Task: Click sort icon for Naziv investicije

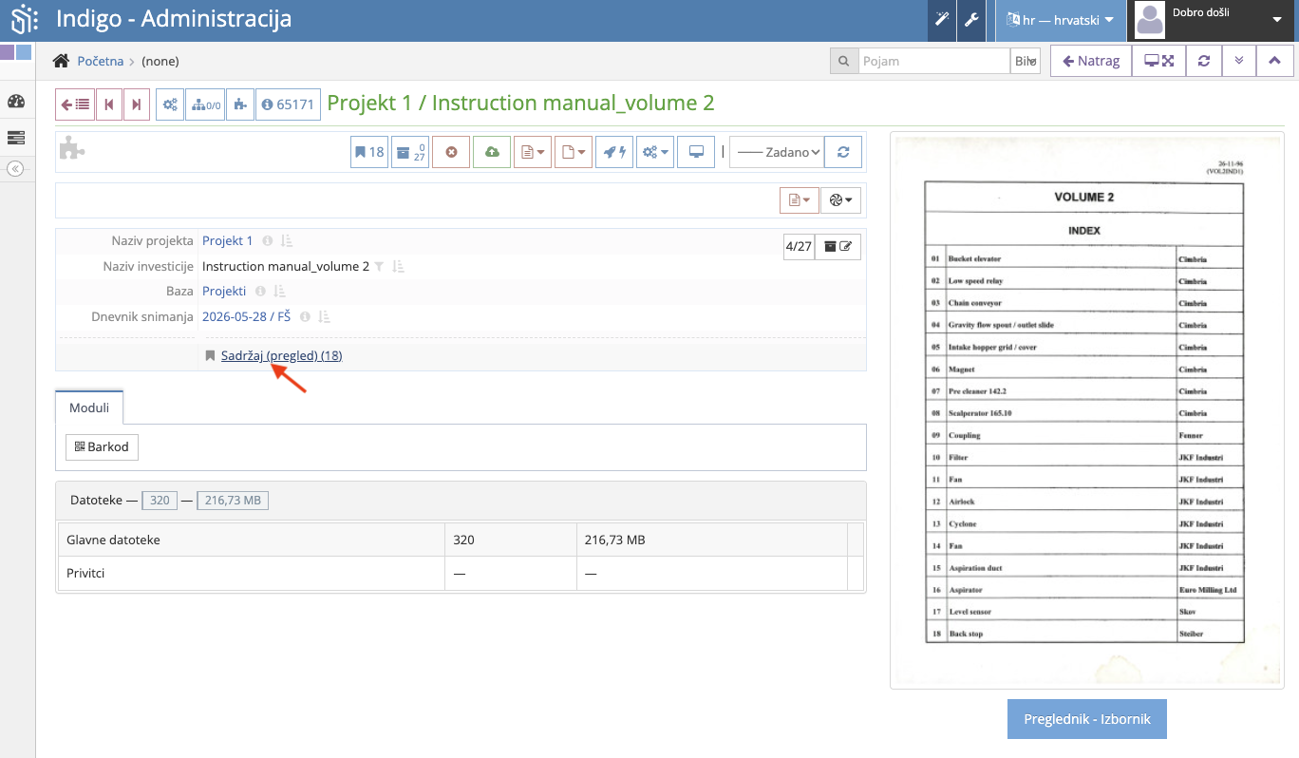Action: point(399,267)
